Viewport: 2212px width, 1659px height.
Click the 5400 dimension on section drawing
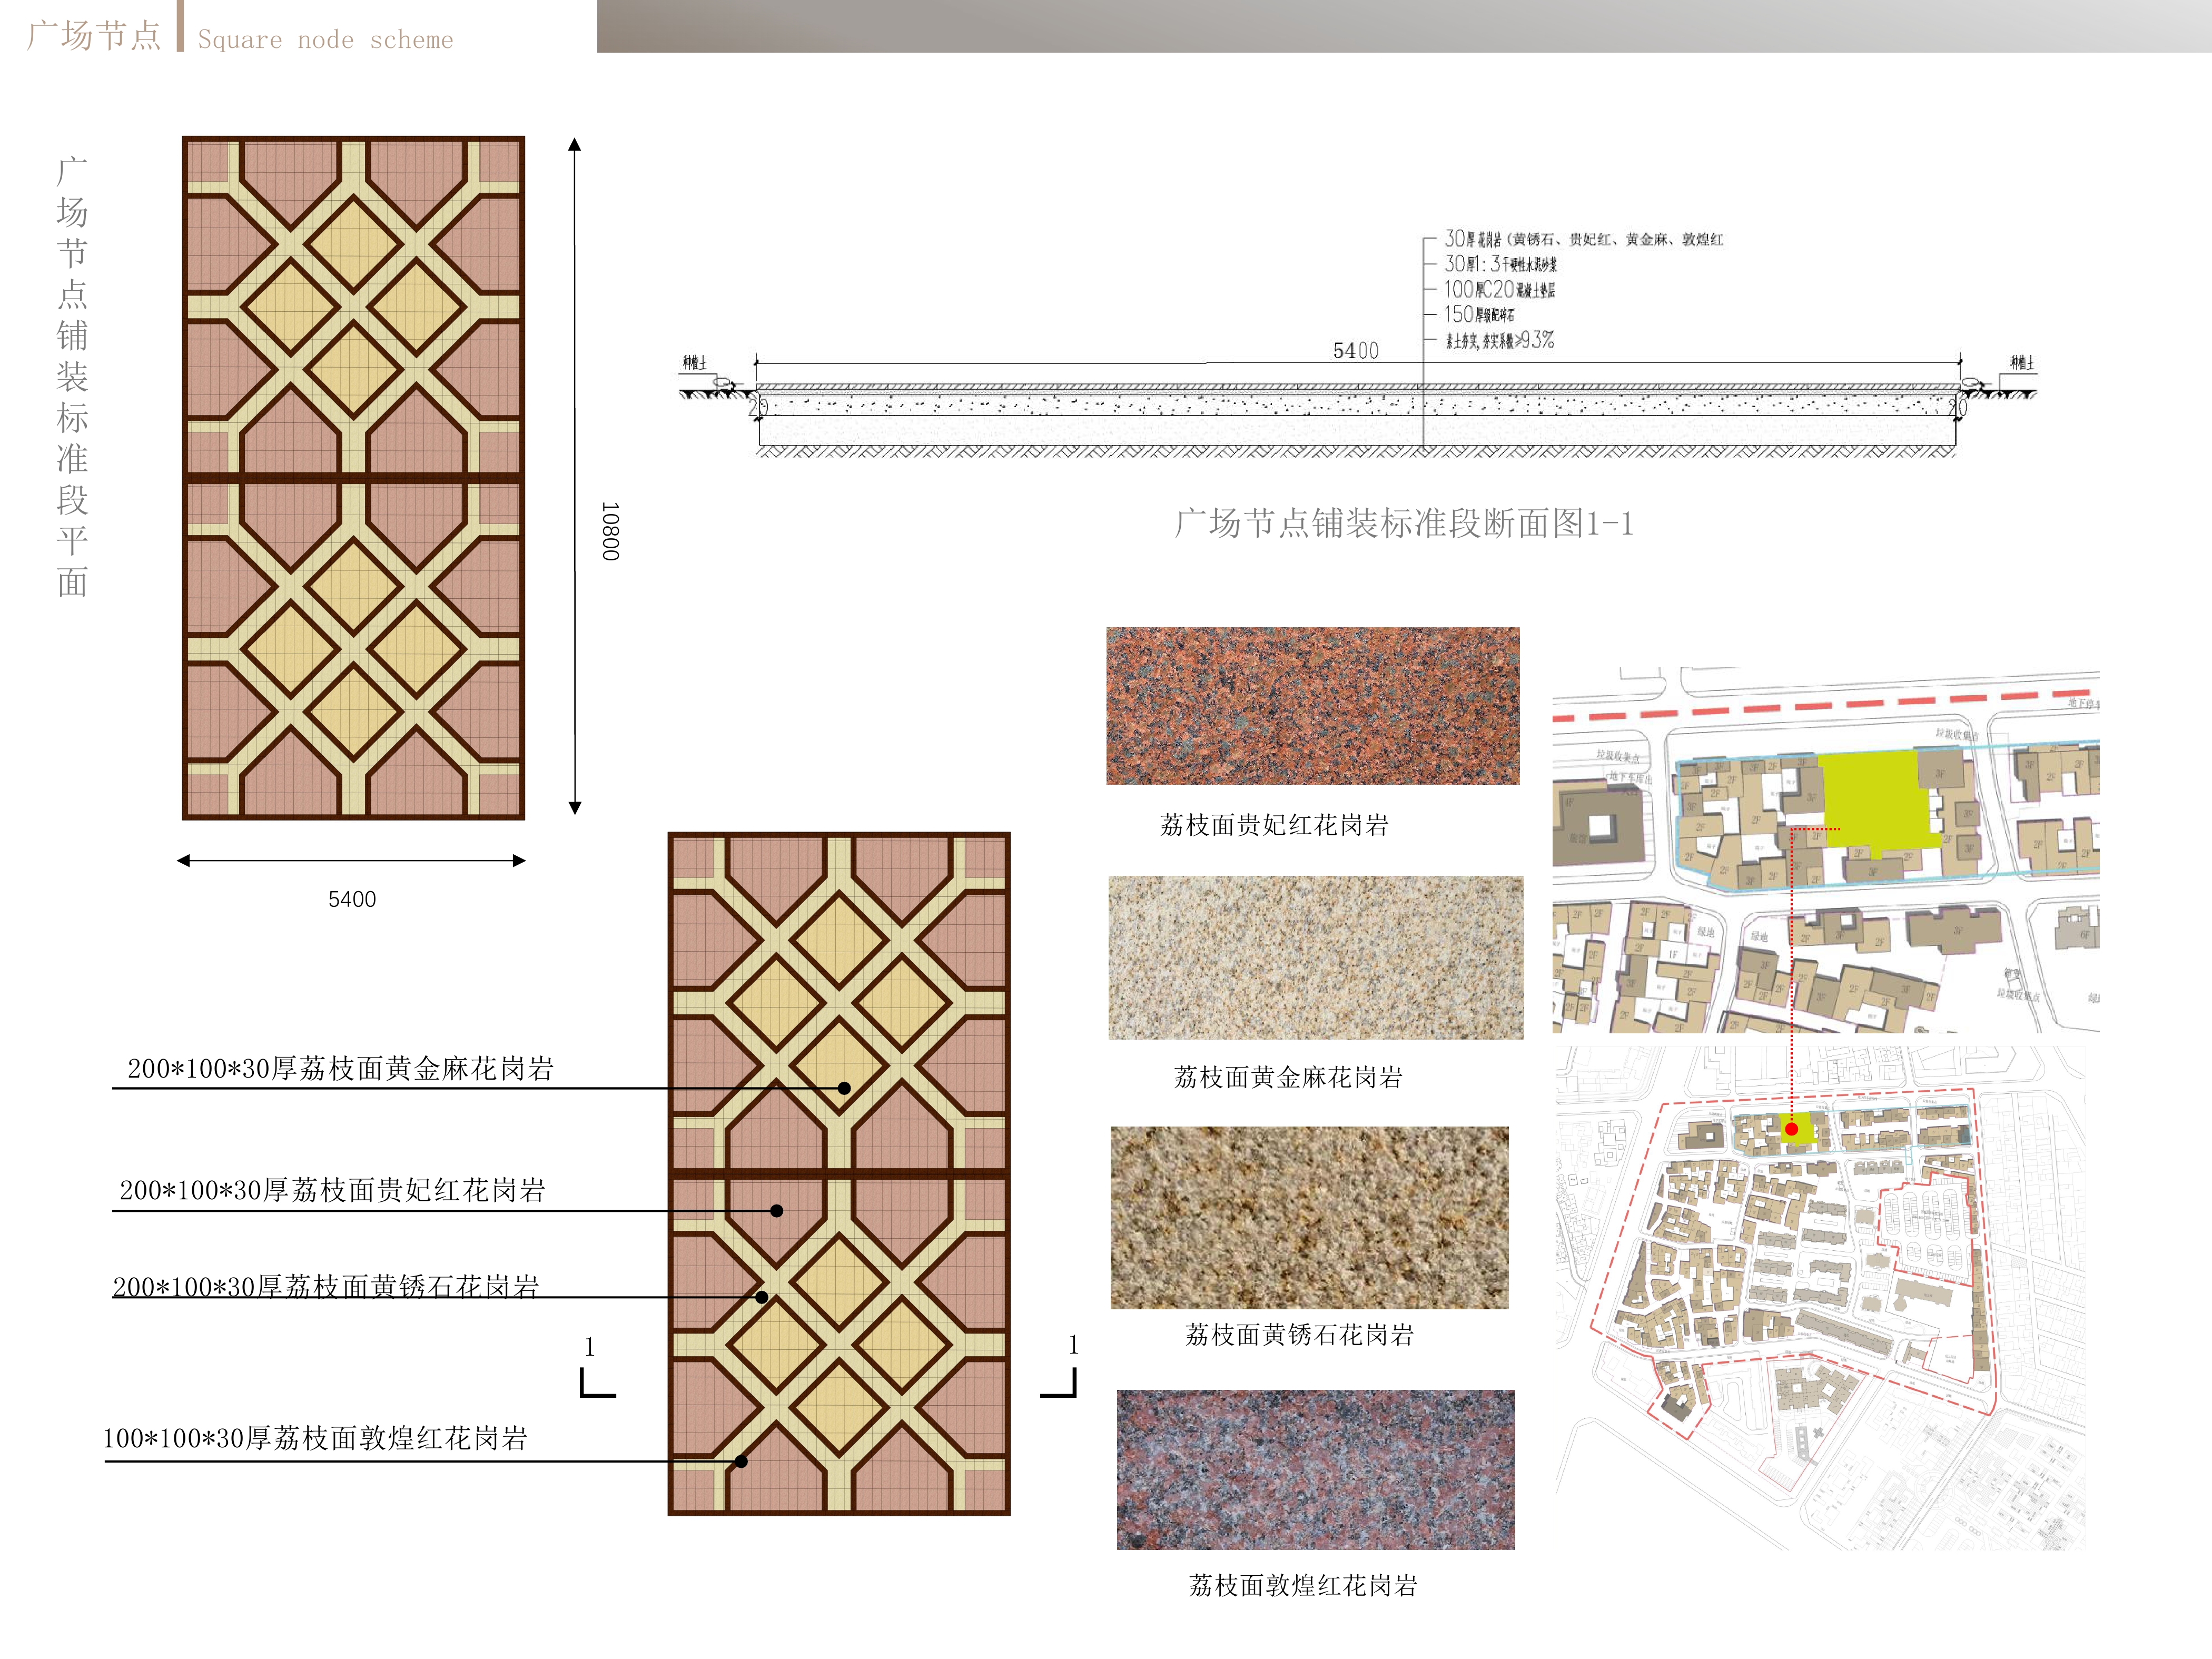pos(1355,351)
